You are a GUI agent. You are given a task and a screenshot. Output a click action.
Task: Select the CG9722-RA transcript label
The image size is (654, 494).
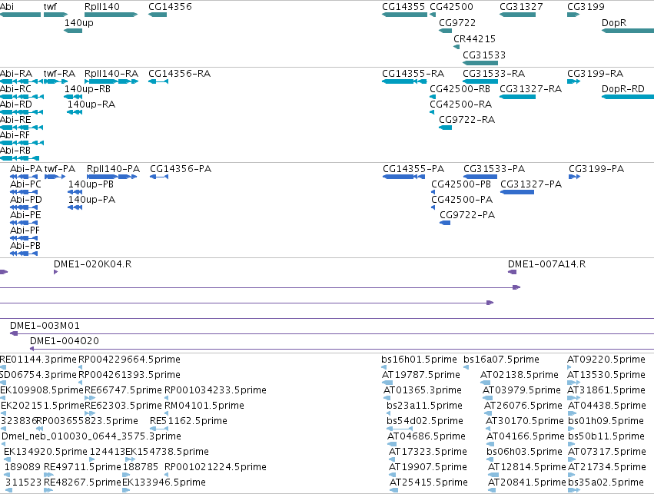pos(466,120)
